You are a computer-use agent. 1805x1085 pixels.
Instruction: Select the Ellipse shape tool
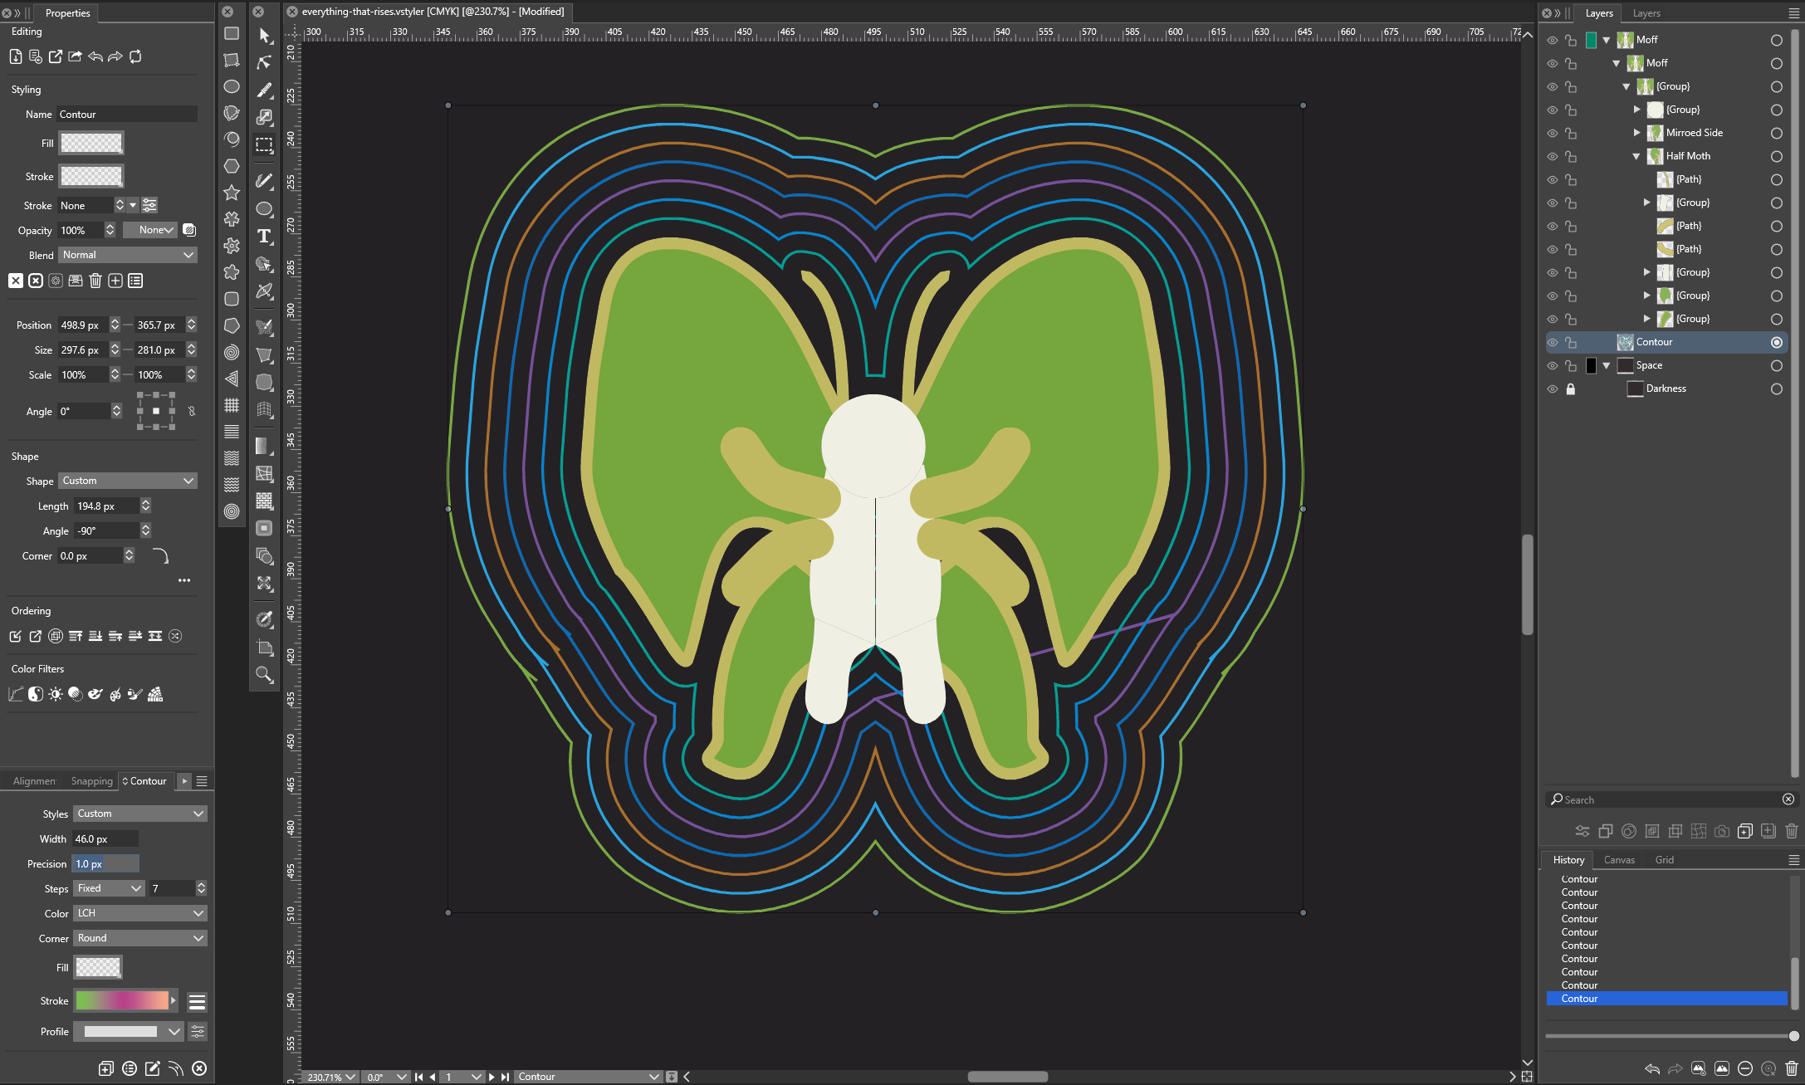[232, 86]
